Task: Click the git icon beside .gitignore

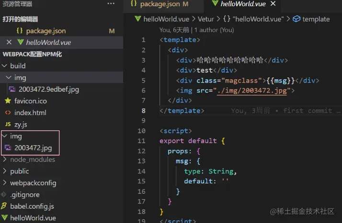Action: [4, 194]
